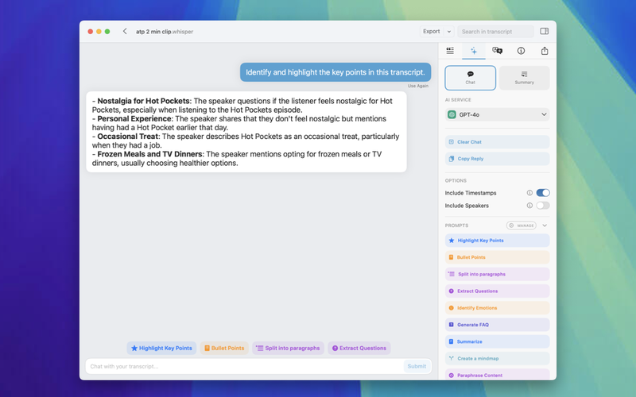The width and height of the screenshot is (636, 397).
Task: Disable the Include Timestamps switch
Action: (x=543, y=193)
